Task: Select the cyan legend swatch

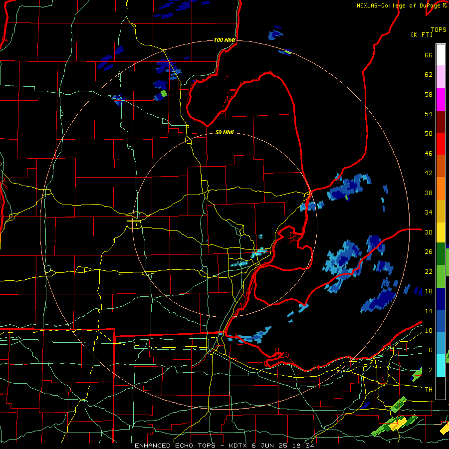Action: point(441,366)
